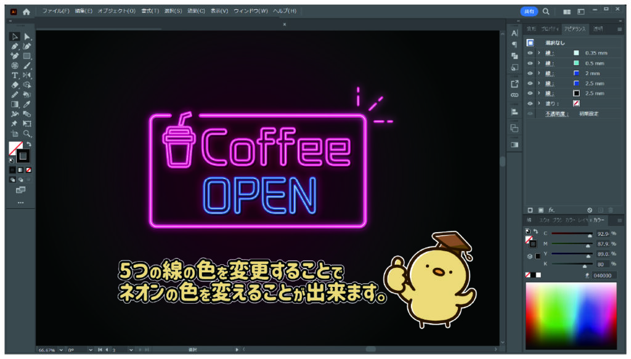Set toolbar paint mode to Gradient
The width and height of the screenshot is (631, 359).
(x=20, y=170)
